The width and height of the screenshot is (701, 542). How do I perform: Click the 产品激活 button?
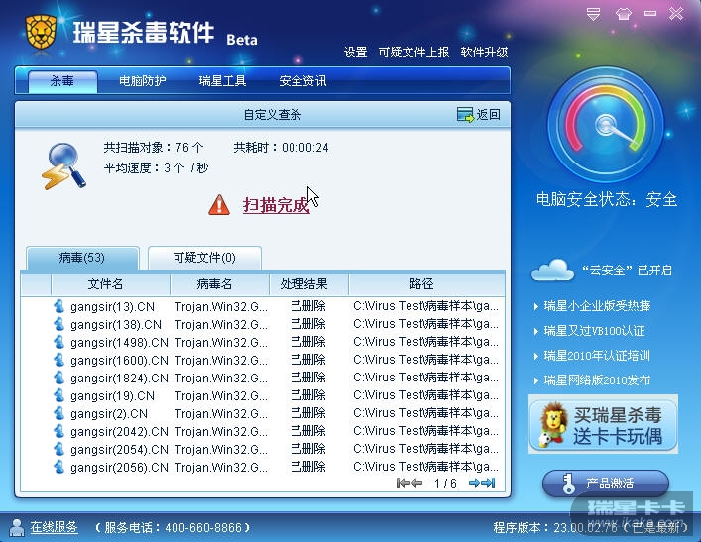coord(606,484)
